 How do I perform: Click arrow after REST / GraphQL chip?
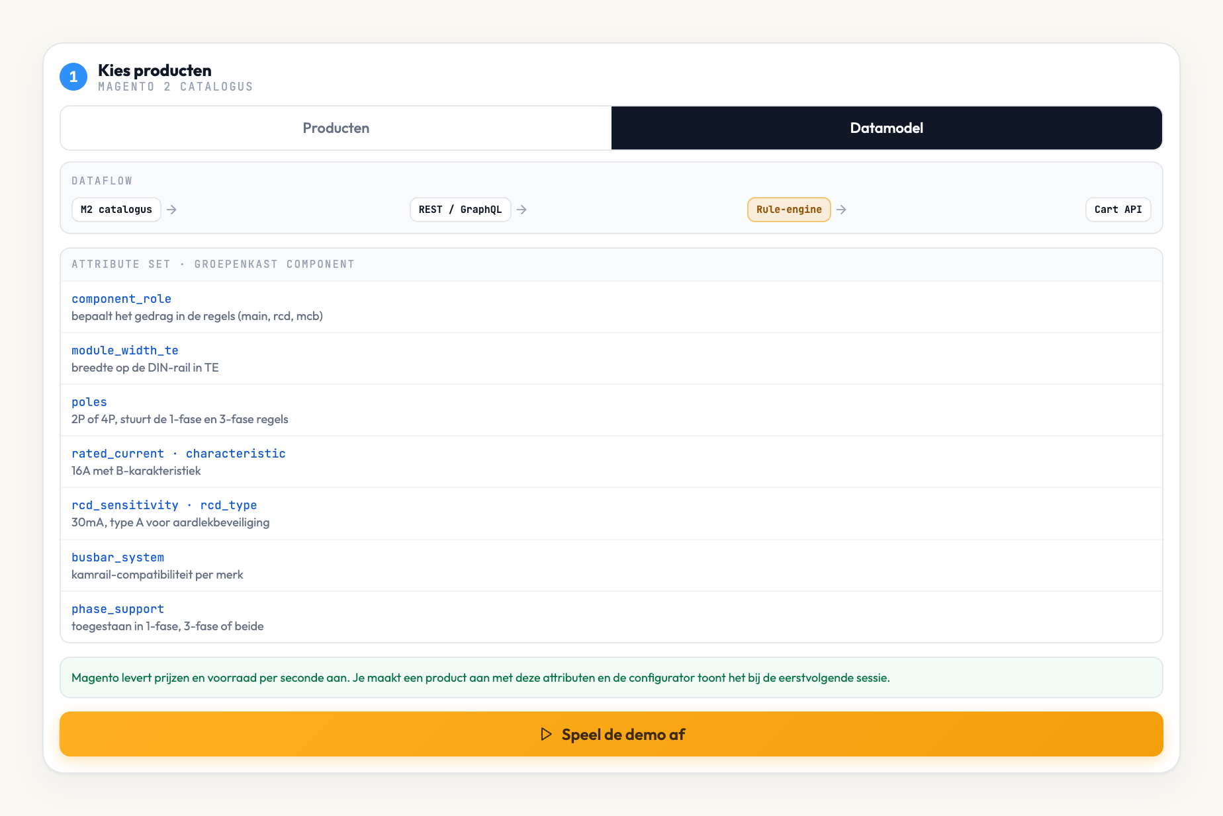pos(522,210)
